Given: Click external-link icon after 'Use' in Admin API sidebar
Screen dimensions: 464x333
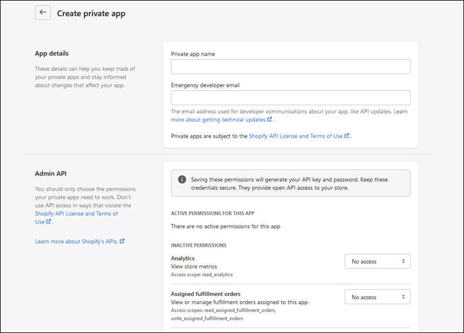Looking at the screenshot, I should point(49,222).
